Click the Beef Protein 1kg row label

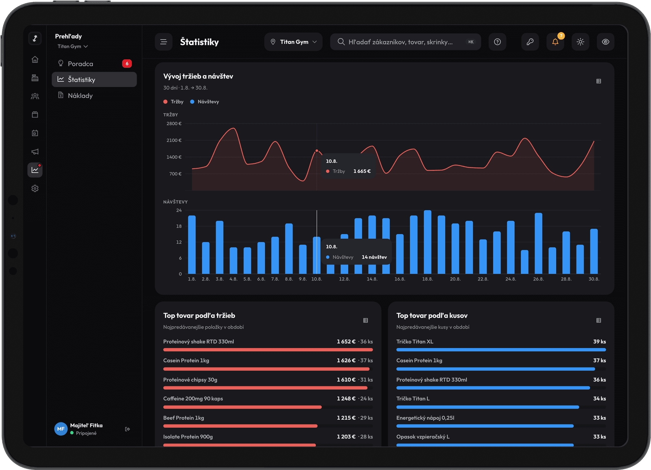[x=184, y=418]
